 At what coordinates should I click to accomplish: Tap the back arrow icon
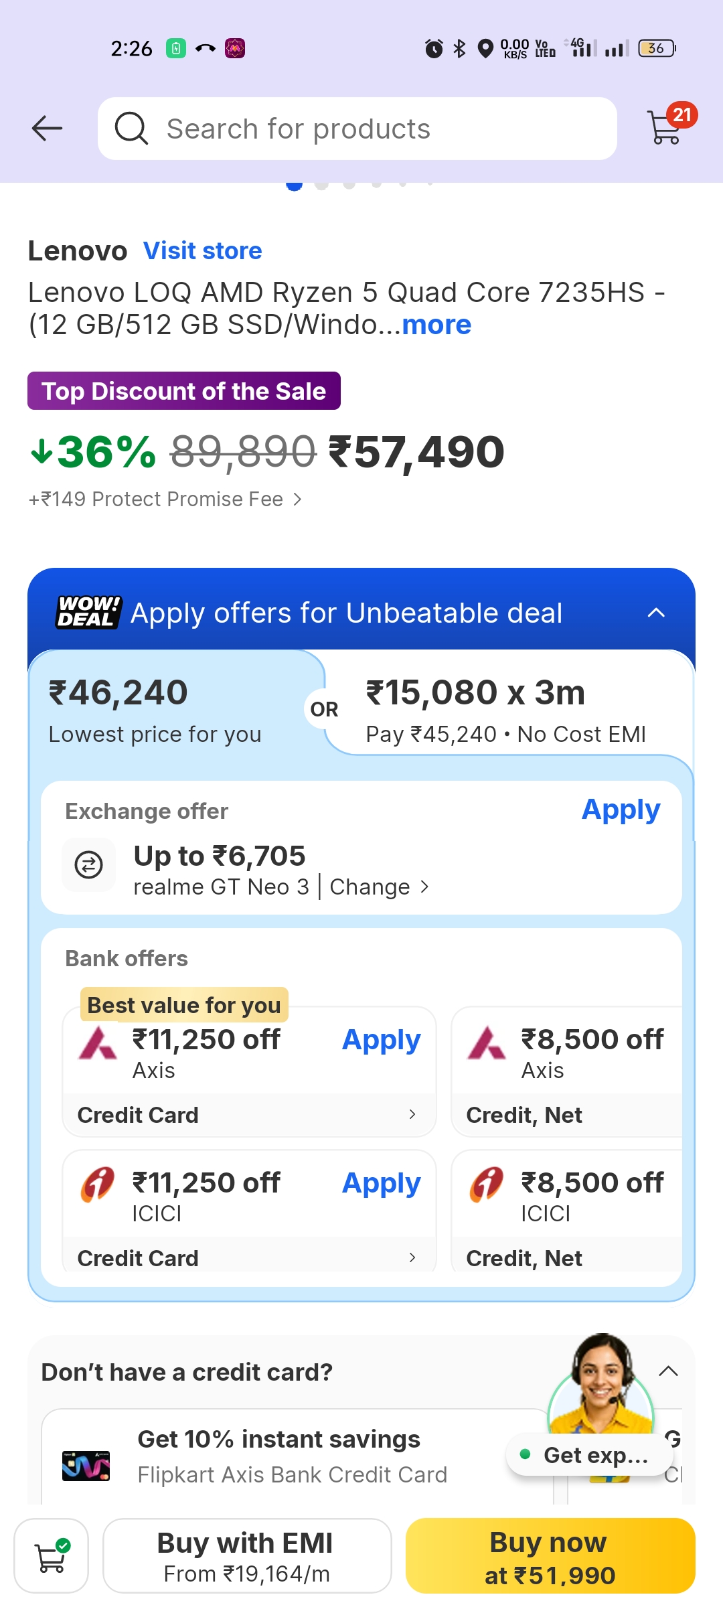(47, 129)
